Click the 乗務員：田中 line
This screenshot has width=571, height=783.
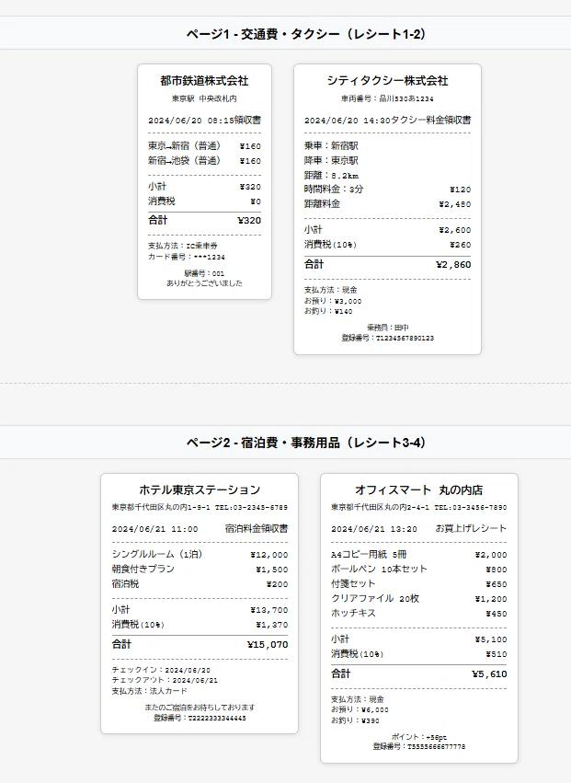[387, 328]
